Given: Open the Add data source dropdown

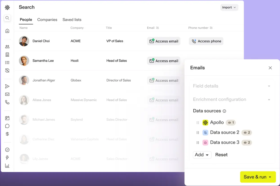Looking at the screenshot, I should click(x=202, y=155).
